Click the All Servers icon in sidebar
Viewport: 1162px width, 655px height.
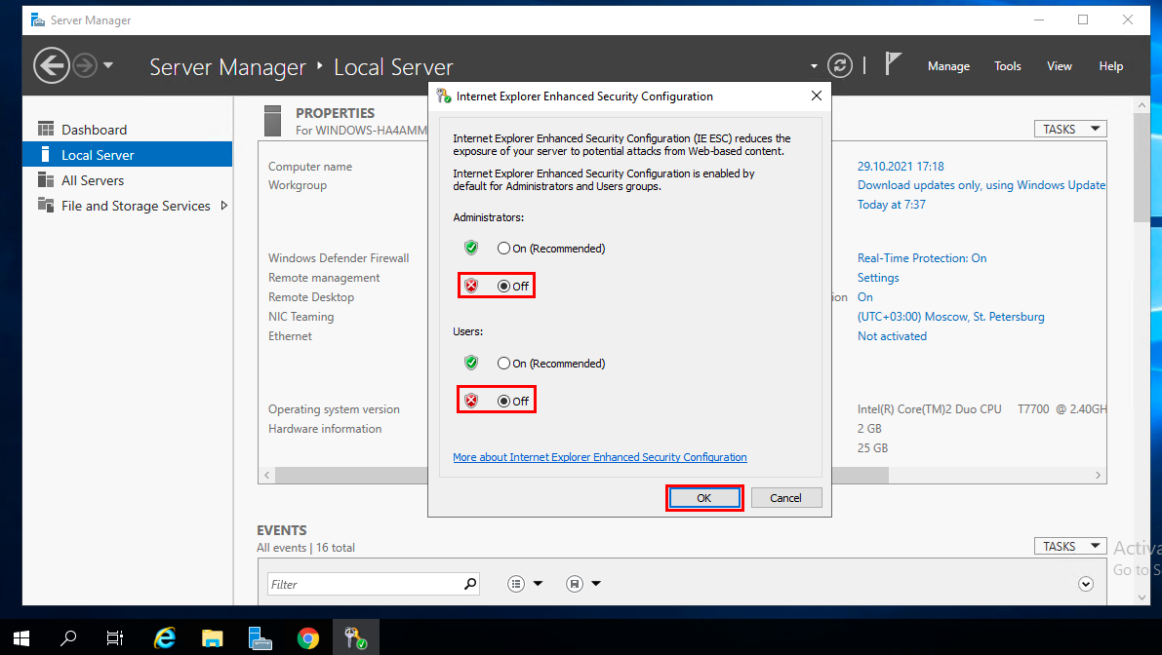coord(46,180)
